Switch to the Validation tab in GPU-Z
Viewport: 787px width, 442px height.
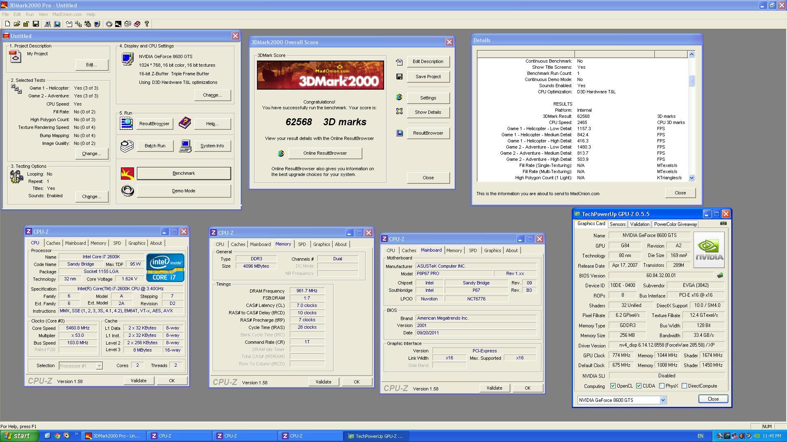coord(639,224)
